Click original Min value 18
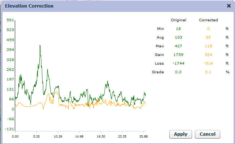Screen dimensions: 235x144 (178, 29)
